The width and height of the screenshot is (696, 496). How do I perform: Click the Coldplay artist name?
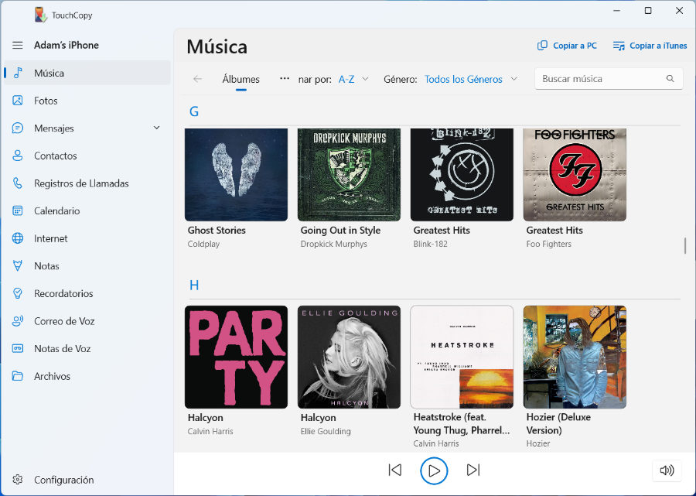203,244
